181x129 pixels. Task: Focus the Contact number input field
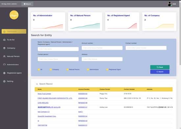[146, 48]
